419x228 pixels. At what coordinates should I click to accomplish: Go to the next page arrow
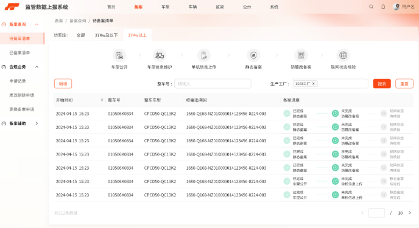click(x=410, y=213)
